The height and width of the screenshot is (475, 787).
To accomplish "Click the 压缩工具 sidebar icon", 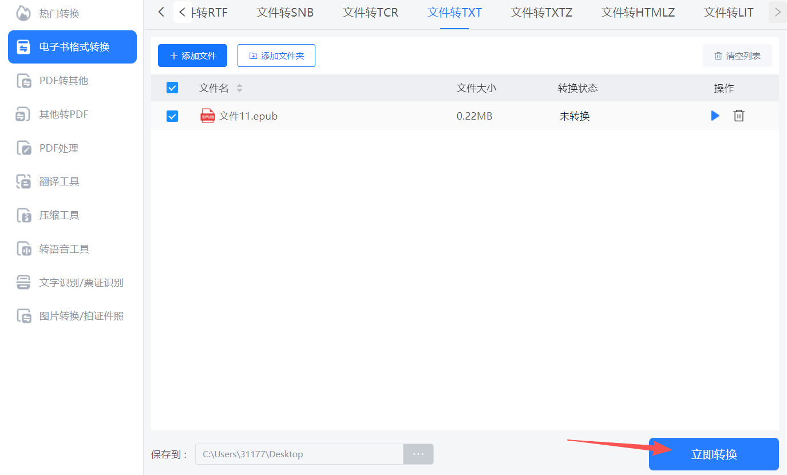I will pyautogui.click(x=23, y=215).
